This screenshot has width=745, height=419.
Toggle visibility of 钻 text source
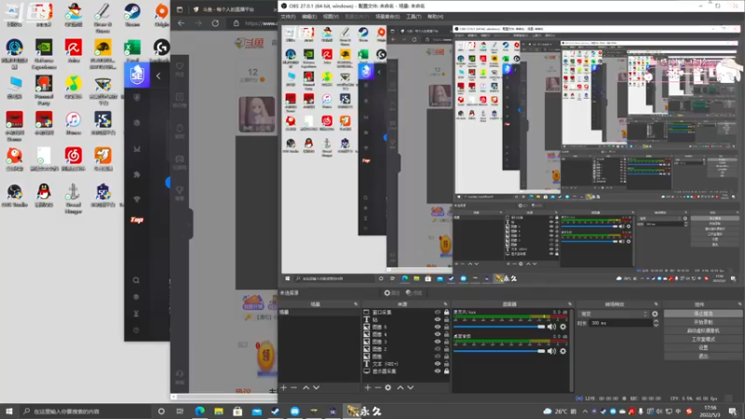pyautogui.click(x=438, y=319)
